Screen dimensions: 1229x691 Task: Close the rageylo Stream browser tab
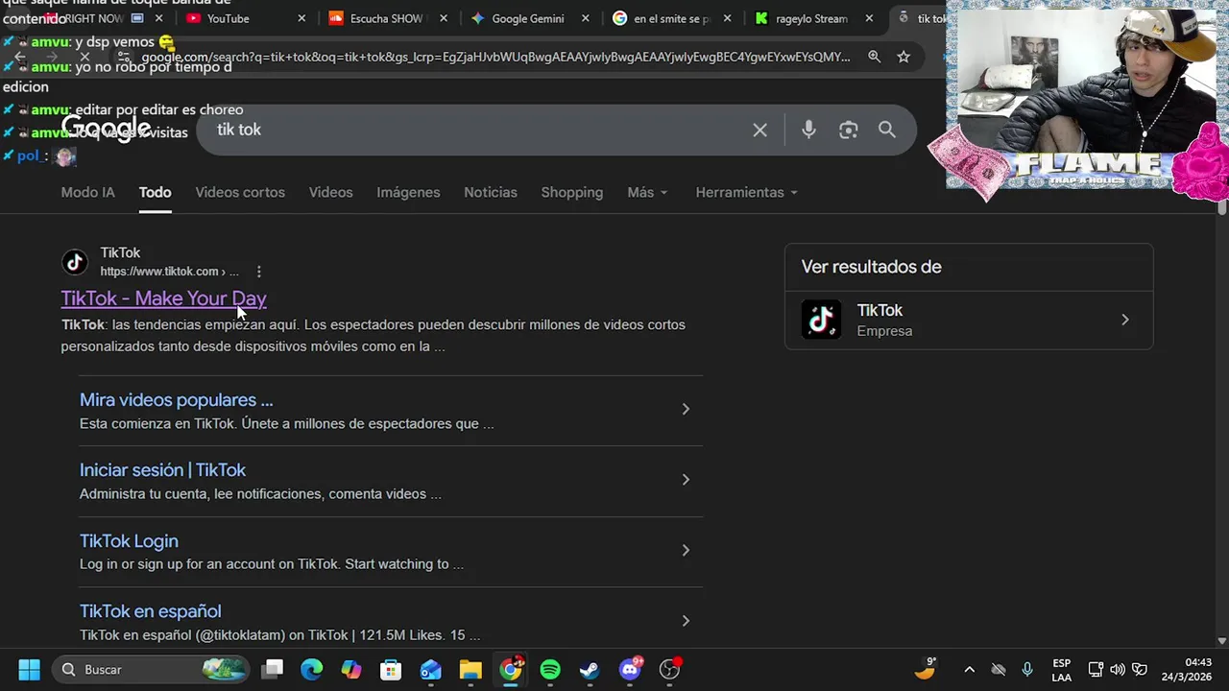click(x=869, y=18)
